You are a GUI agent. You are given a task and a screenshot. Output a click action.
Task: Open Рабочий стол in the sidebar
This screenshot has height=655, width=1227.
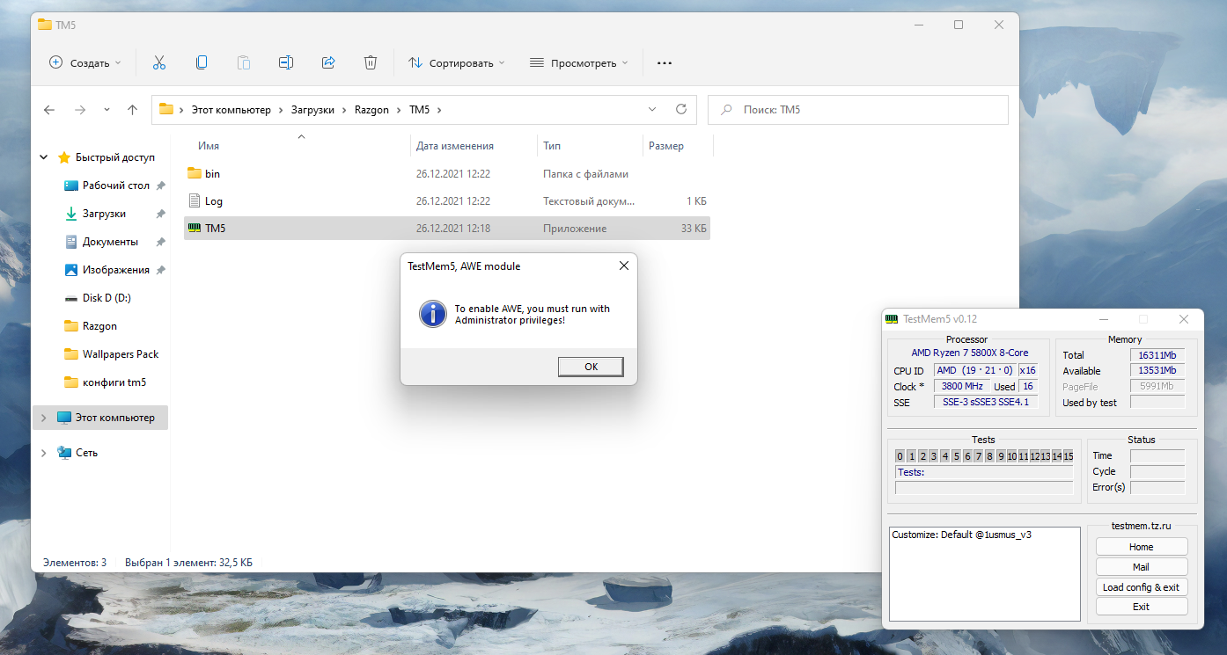pos(116,186)
